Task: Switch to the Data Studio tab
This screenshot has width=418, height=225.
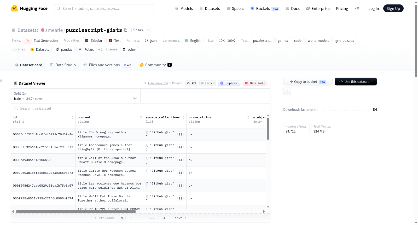Action: pos(63,65)
